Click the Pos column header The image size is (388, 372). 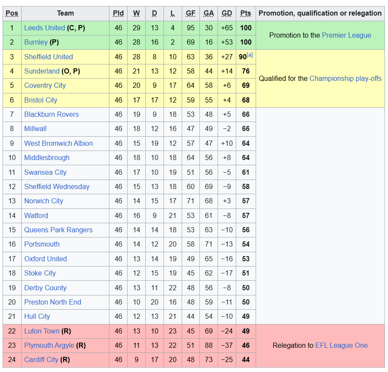click(x=12, y=13)
